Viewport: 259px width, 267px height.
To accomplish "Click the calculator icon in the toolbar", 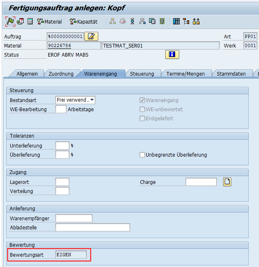I will pyautogui.click(x=30, y=21).
